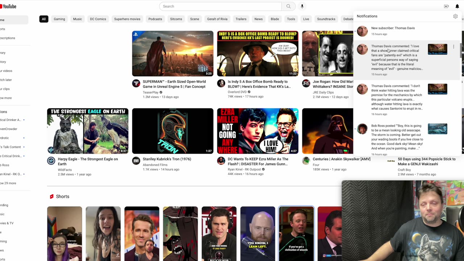This screenshot has width=464, height=261.
Task: Open Overlord DVD channel avatar
Action: pyautogui.click(x=221, y=83)
